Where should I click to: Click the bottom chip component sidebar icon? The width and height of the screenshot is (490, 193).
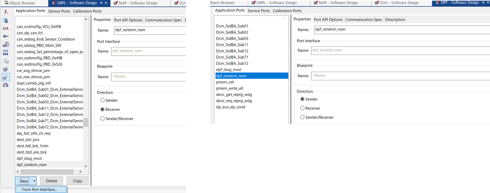click(x=6, y=85)
